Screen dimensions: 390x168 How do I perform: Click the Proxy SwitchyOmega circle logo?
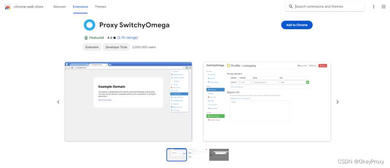tap(90, 25)
